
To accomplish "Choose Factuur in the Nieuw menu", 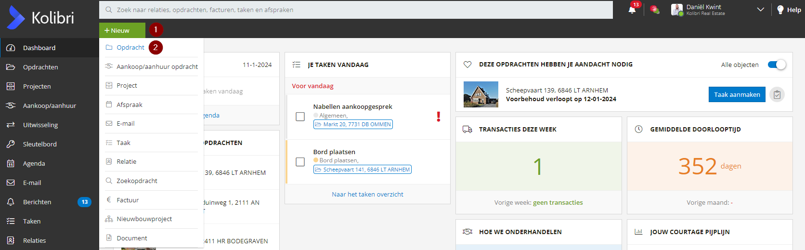I will pos(151,200).
